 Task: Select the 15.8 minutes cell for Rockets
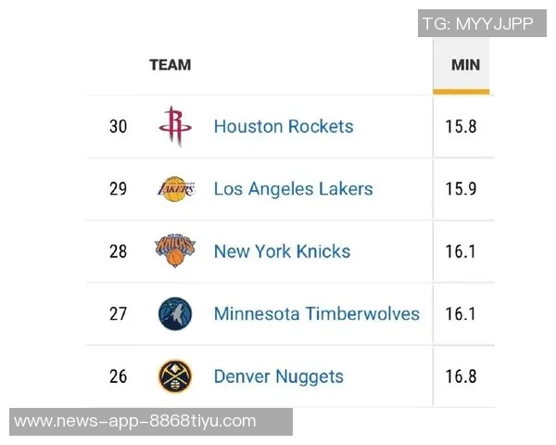click(461, 126)
